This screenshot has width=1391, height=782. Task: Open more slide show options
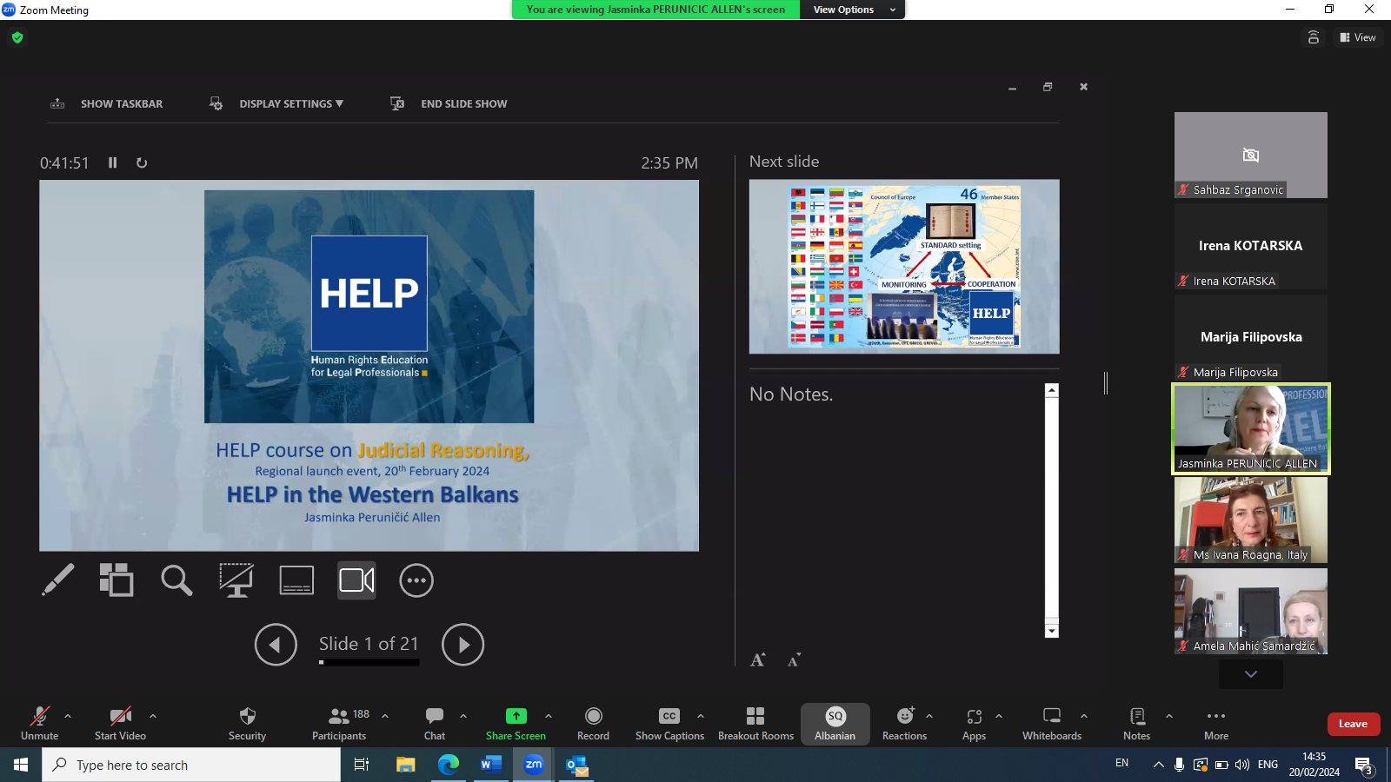click(416, 580)
